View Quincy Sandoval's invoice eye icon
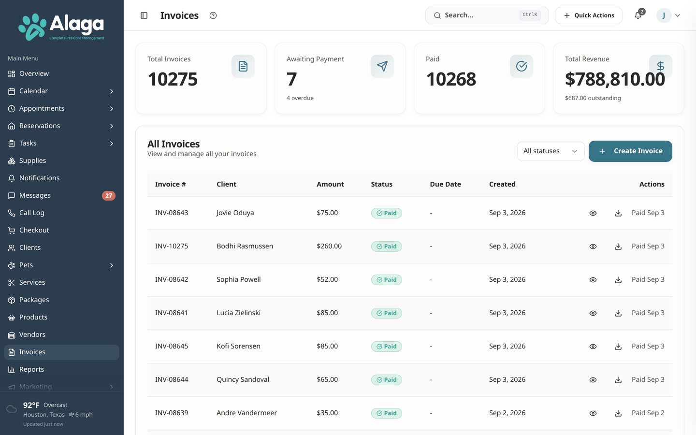The height and width of the screenshot is (435, 696). pyautogui.click(x=593, y=380)
